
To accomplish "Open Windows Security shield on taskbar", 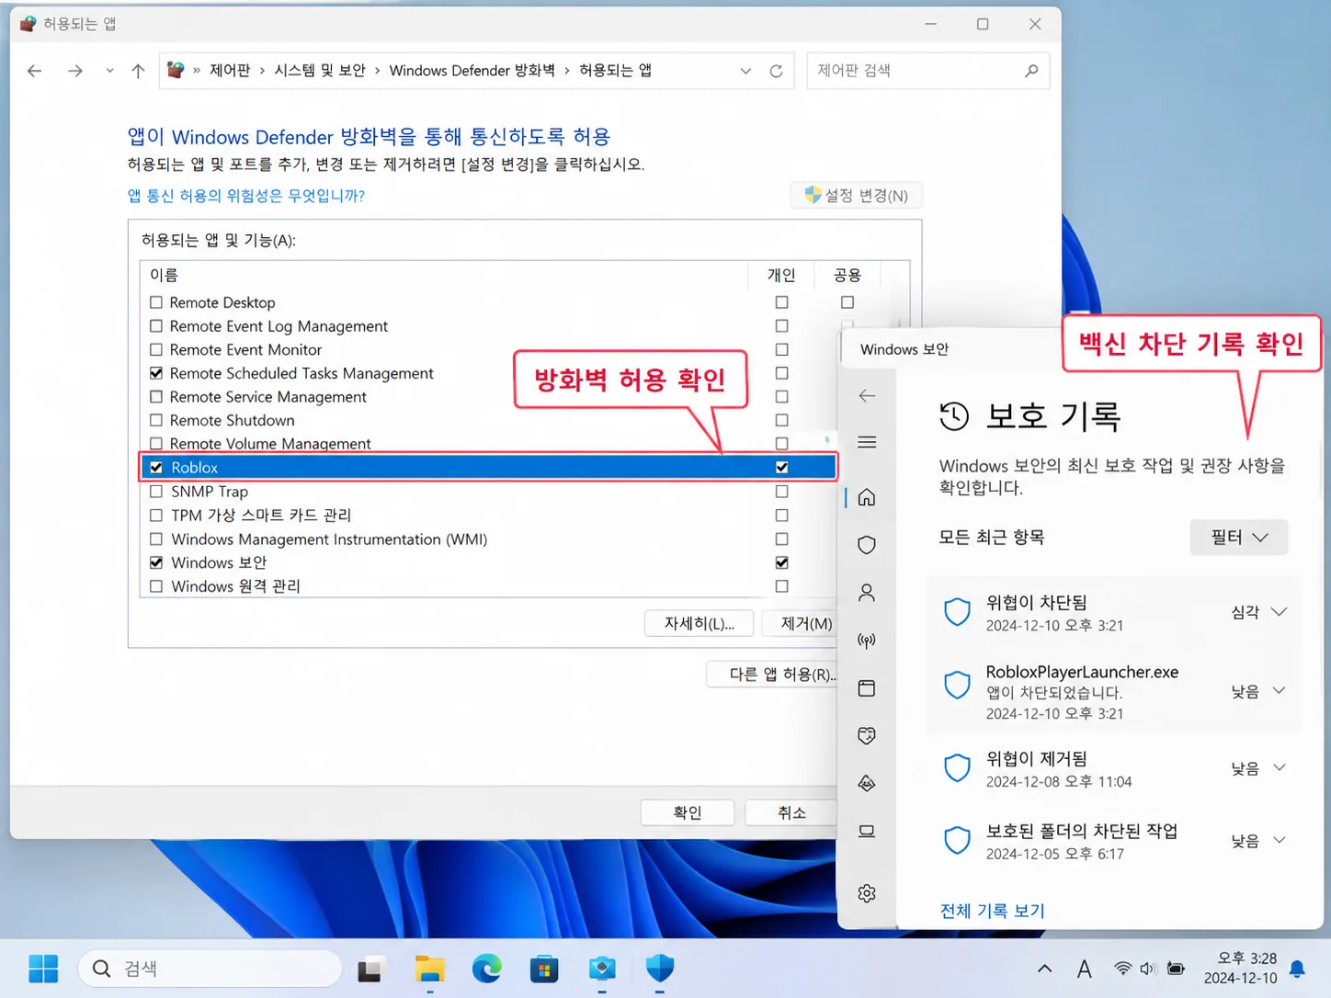I will point(660,969).
